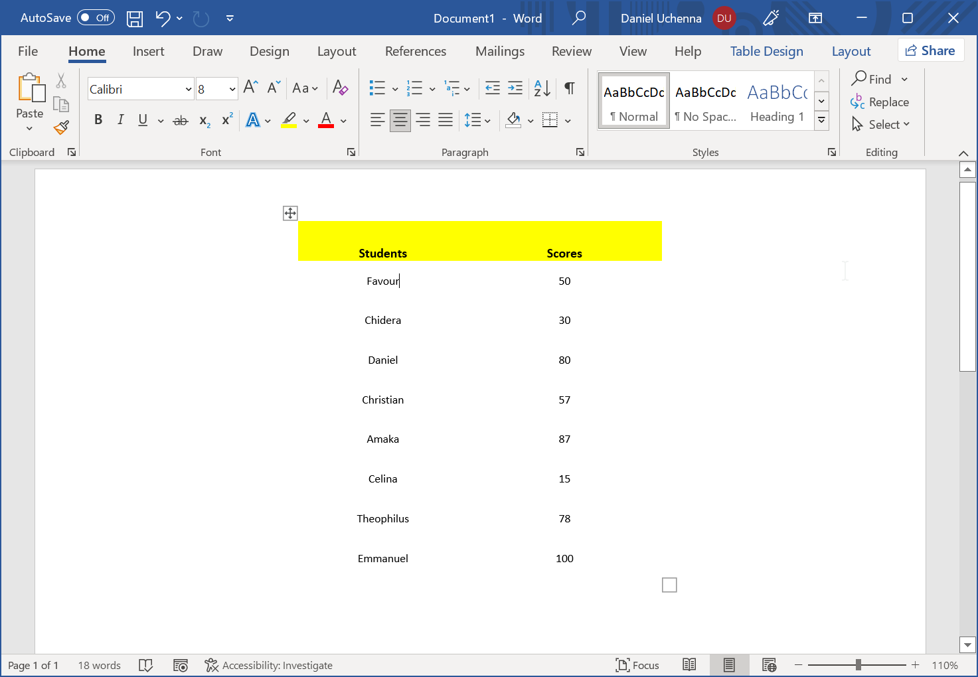978x677 pixels.
Task: Show paragraph marks with the pilcrow icon
Action: 569,88
